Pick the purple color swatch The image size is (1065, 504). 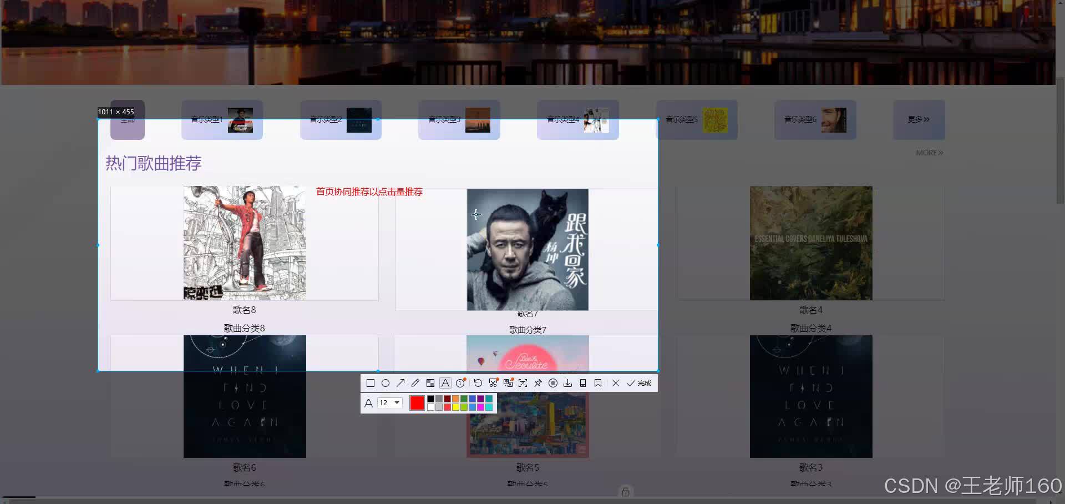[480, 399]
